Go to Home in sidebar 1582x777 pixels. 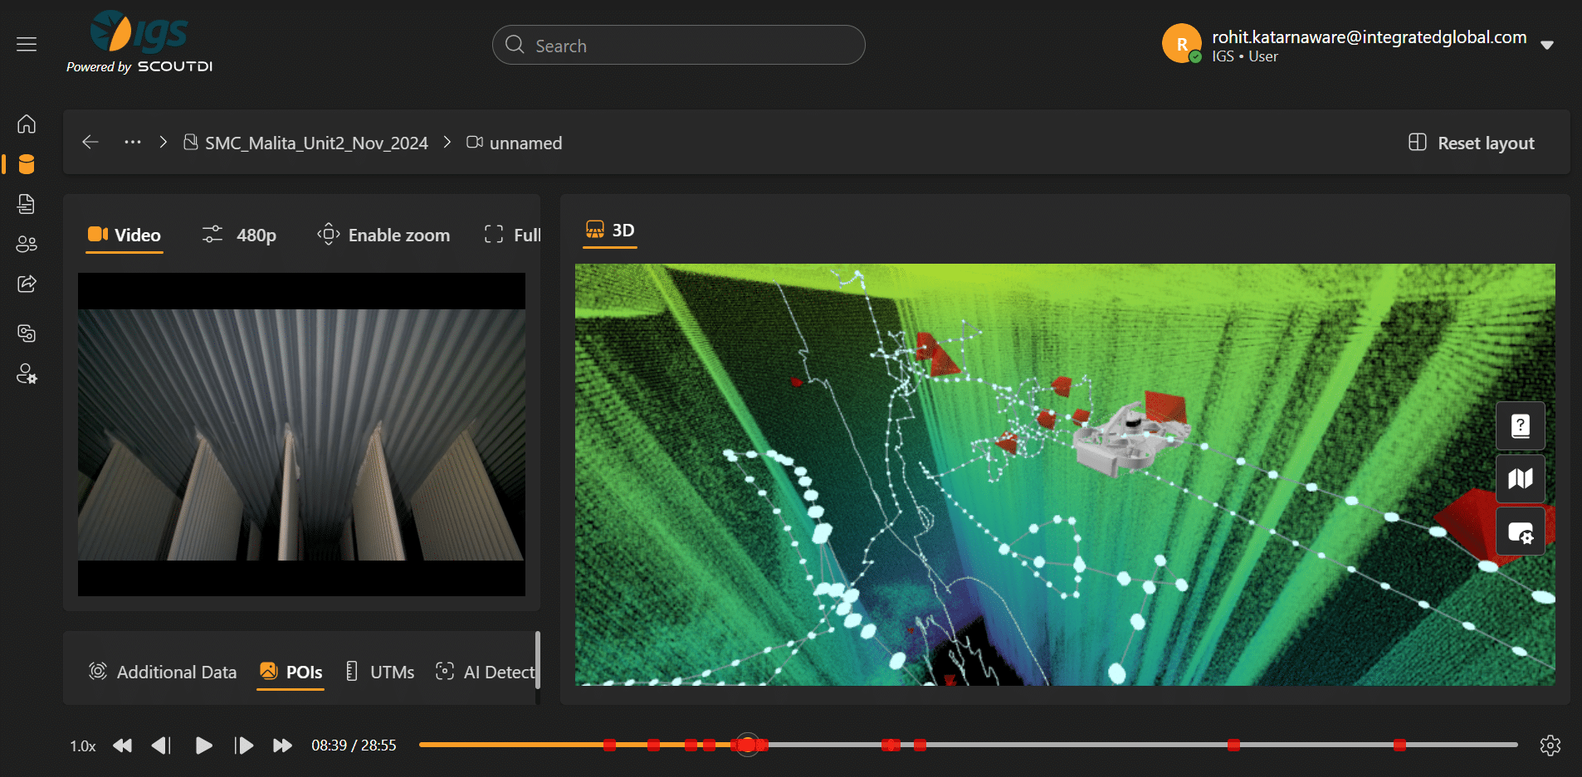pos(27,124)
